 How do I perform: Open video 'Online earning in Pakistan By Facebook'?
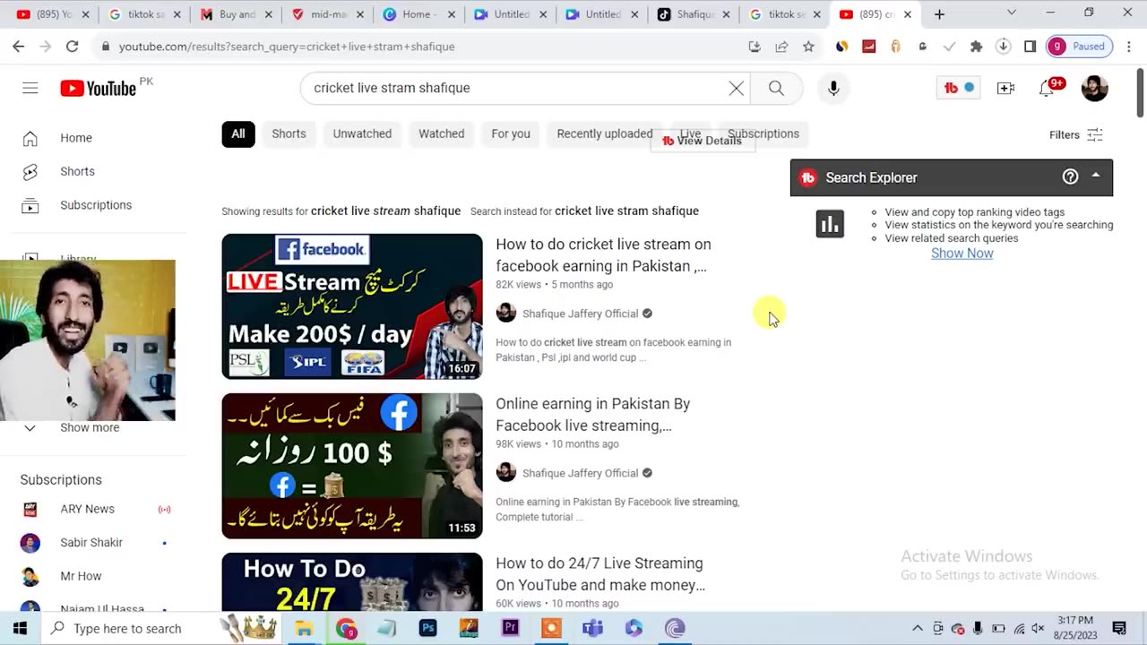pos(593,415)
